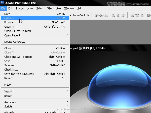
Task: Expand the Export submenu
Action: click(x=35, y=96)
